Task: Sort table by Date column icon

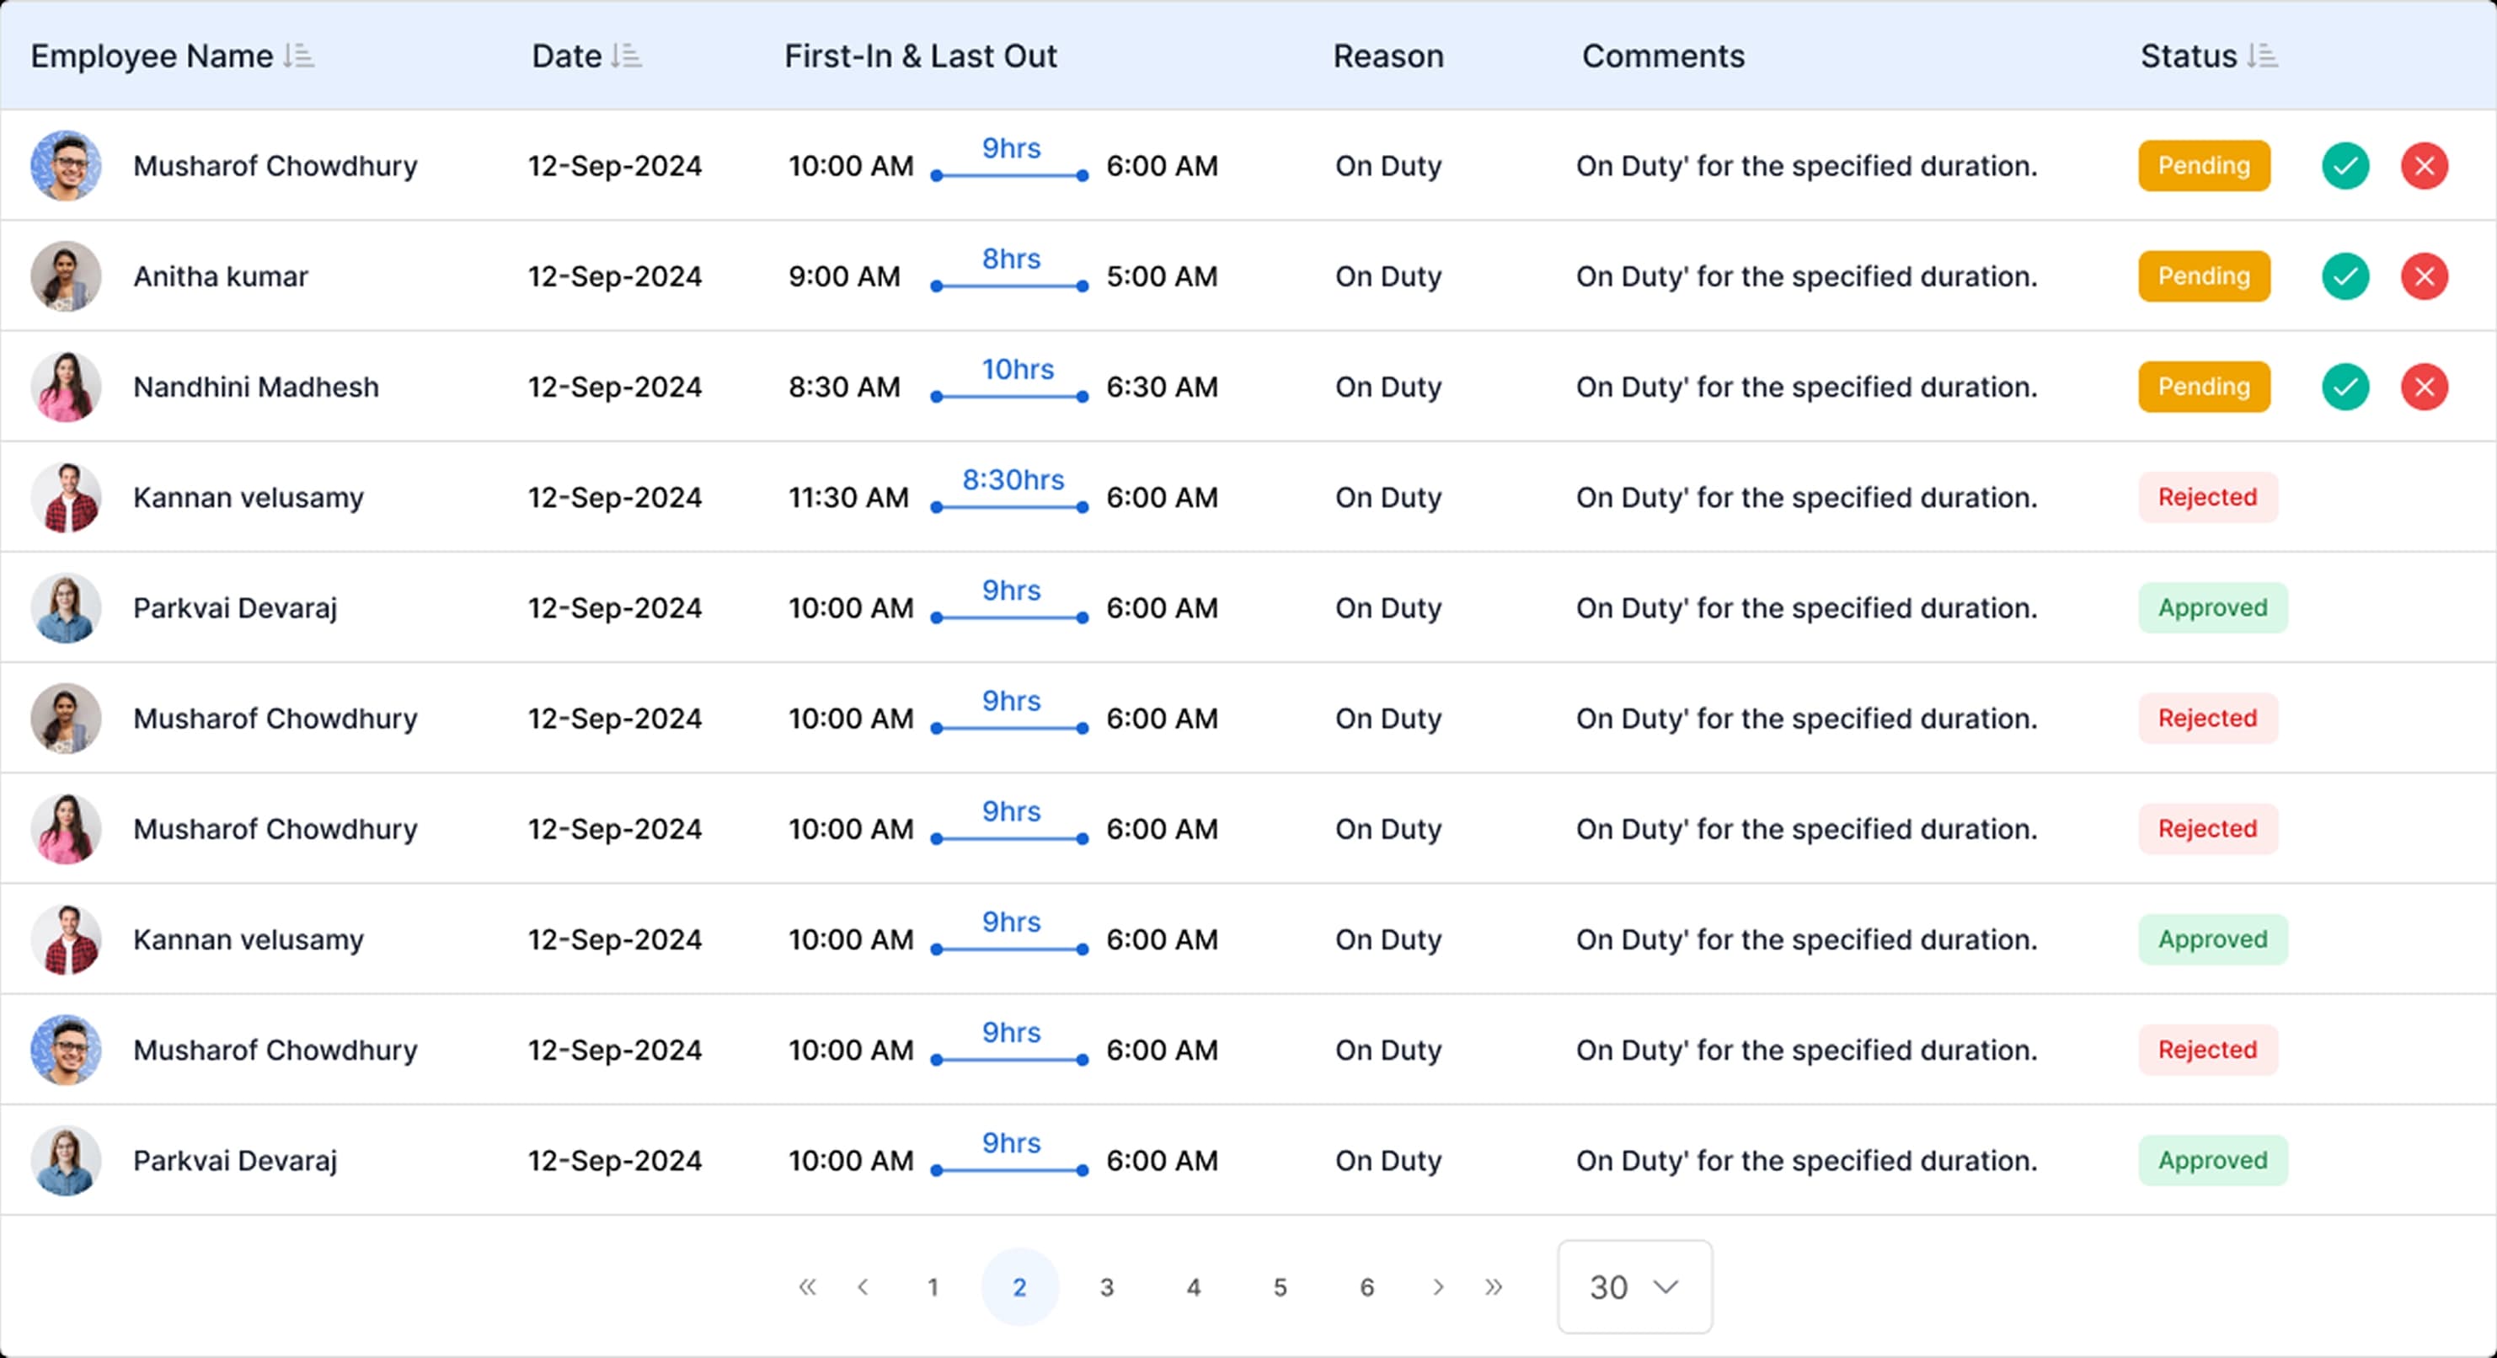Action: point(626,56)
